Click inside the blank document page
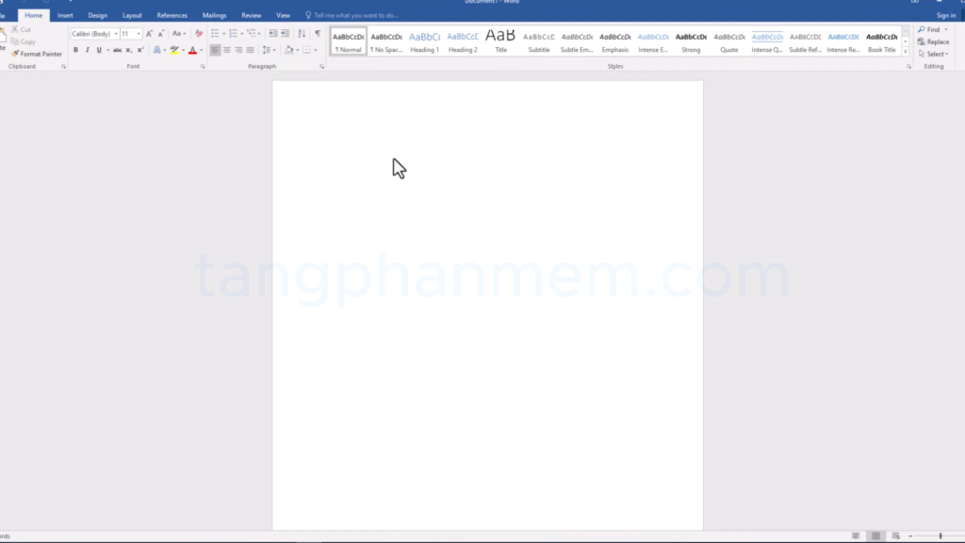 point(487,305)
